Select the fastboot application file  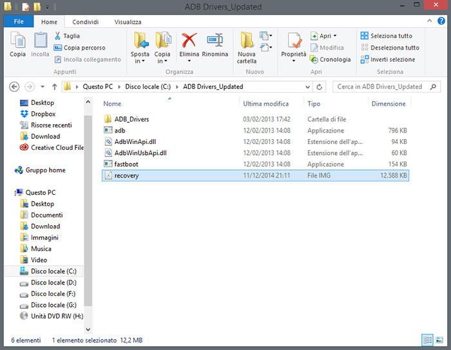[255, 164]
